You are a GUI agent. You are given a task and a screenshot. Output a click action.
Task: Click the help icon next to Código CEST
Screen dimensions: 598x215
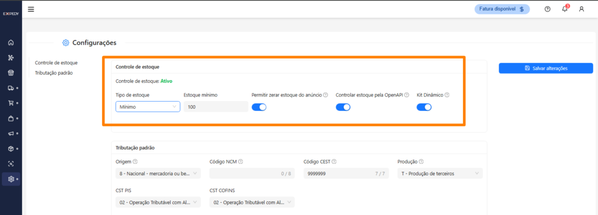pyautogui.click(x=334, y=162)
